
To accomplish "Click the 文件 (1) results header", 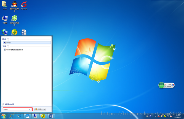I will point(6,46).
